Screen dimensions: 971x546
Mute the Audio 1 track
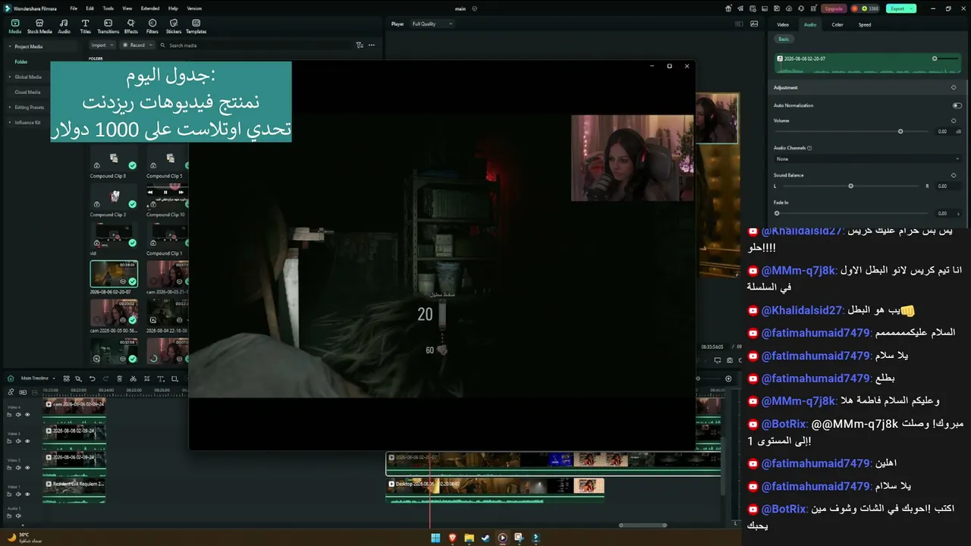18,516
